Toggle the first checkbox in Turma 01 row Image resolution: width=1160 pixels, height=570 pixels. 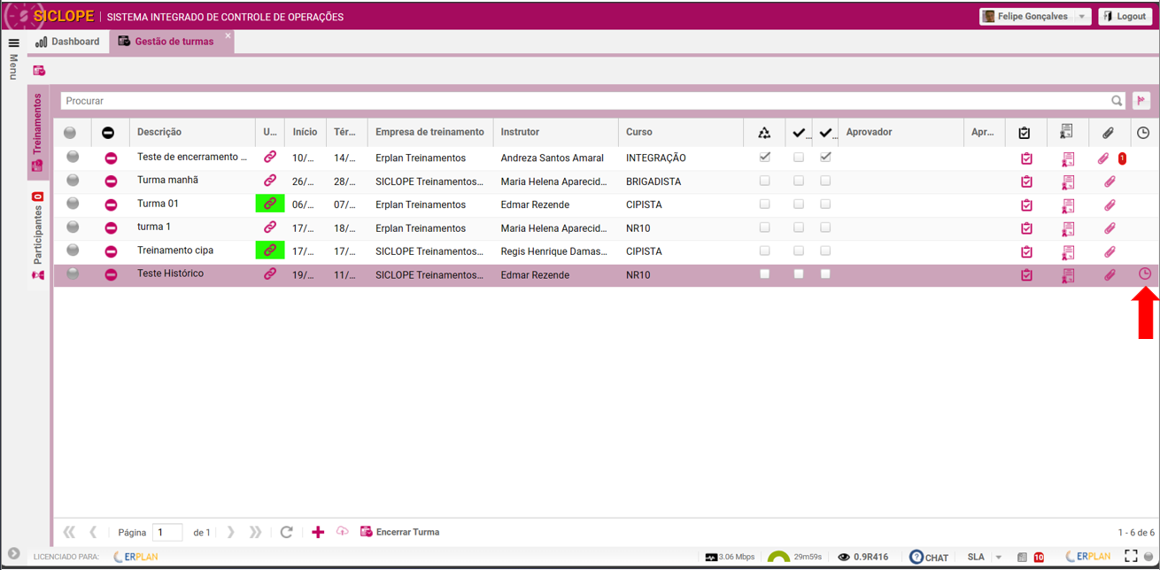pyautogui.click(x=765, y=204)
